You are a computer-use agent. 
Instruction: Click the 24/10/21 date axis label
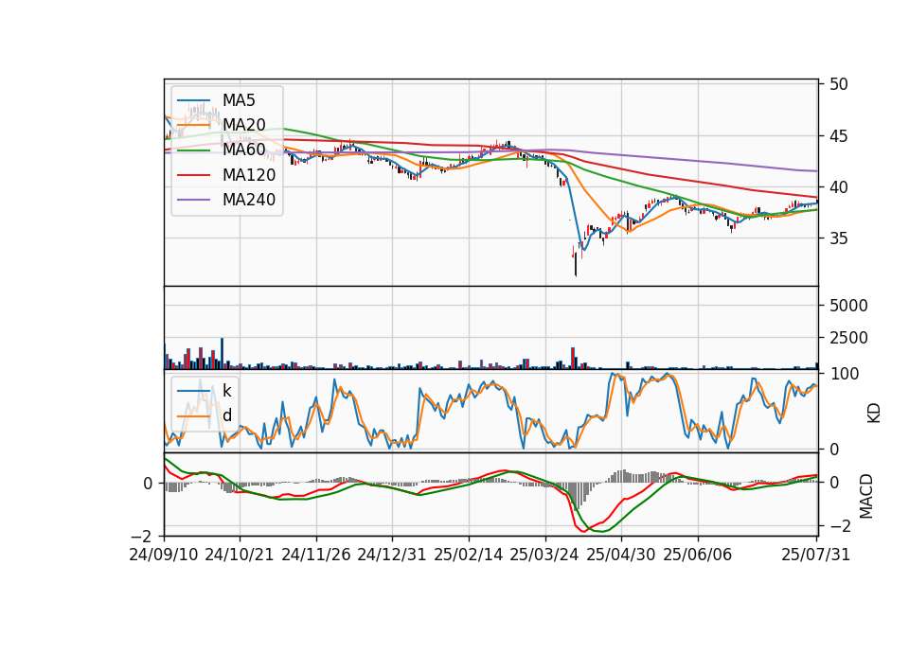pos(240,555)
